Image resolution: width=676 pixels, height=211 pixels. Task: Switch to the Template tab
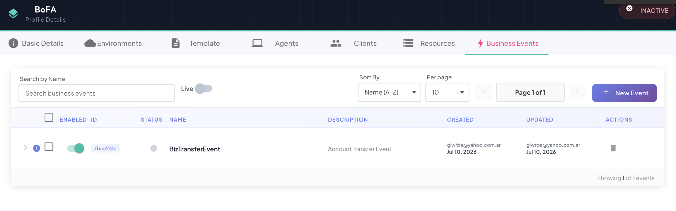[x=196, y=43]
